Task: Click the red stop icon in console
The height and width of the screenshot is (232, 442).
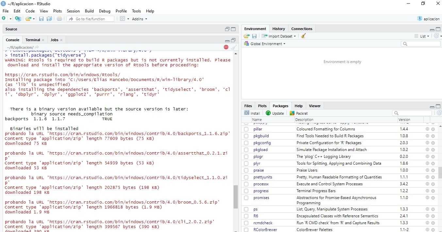Action: (226, 47)
